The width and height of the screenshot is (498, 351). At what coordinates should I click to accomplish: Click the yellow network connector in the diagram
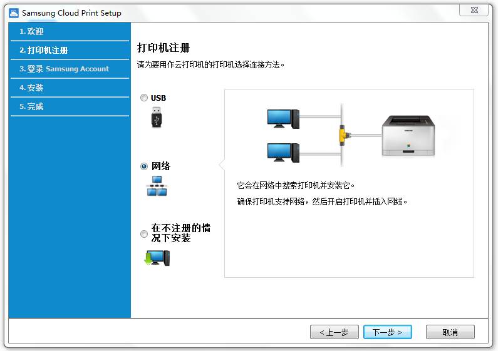click(x=343, y=135)
